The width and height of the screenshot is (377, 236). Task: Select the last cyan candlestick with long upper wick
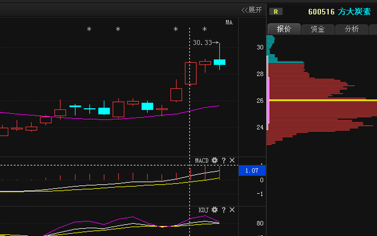tap(220, 62)
